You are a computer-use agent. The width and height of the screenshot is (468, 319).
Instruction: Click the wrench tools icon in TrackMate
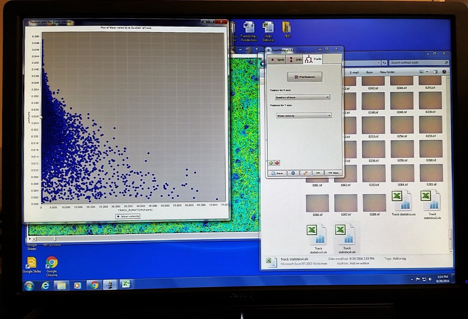coord(305,173)
